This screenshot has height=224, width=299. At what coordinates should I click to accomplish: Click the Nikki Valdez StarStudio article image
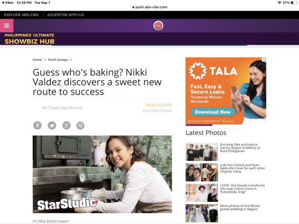(102, 174)
